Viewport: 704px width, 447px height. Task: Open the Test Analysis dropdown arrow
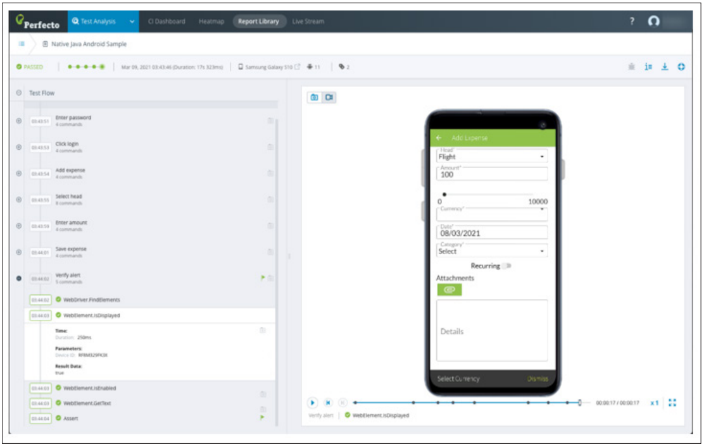[132, 21]
